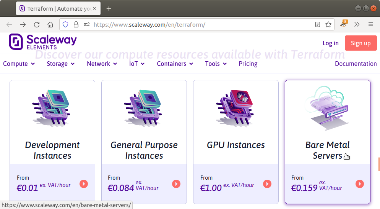Expand the Tools dropdown menu

(x=216, y=64)
